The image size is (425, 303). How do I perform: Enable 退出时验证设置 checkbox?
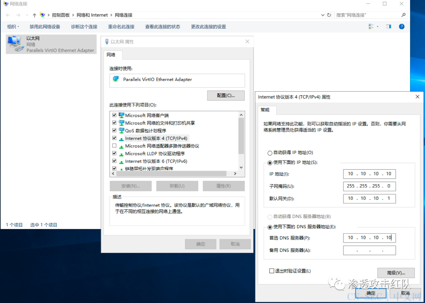[272, 271]
